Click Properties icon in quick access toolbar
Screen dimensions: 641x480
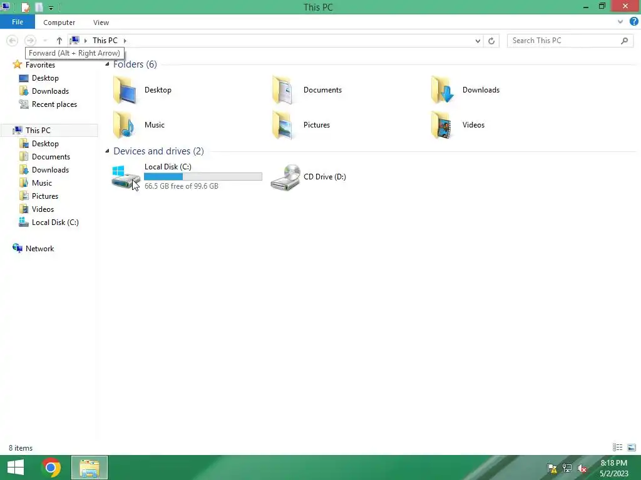[25, 7]
